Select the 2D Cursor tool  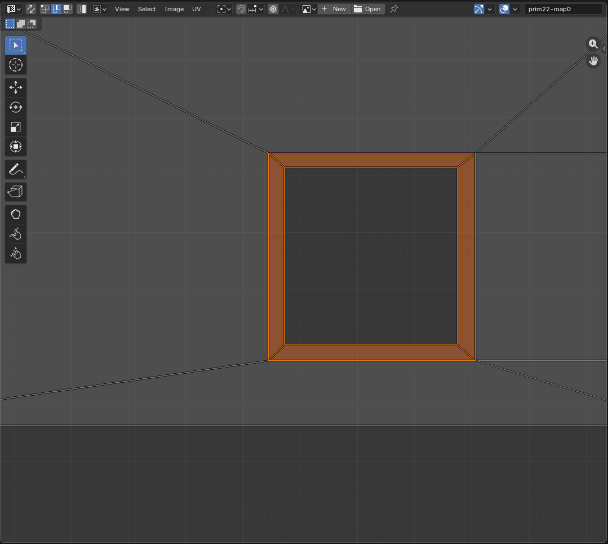coord(16,65)
